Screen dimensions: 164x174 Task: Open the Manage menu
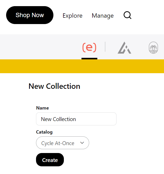[103, 16]
